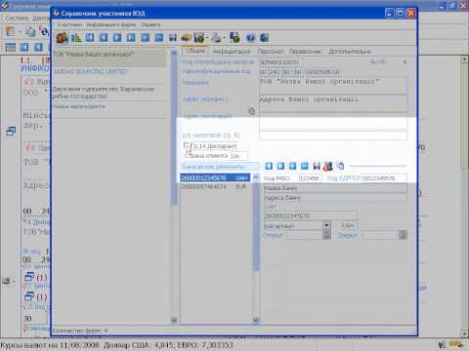Click the Банковские реквизиты header button

click(x=220, y=167)
